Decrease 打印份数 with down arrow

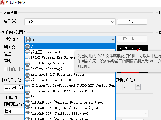pos(138,88)
